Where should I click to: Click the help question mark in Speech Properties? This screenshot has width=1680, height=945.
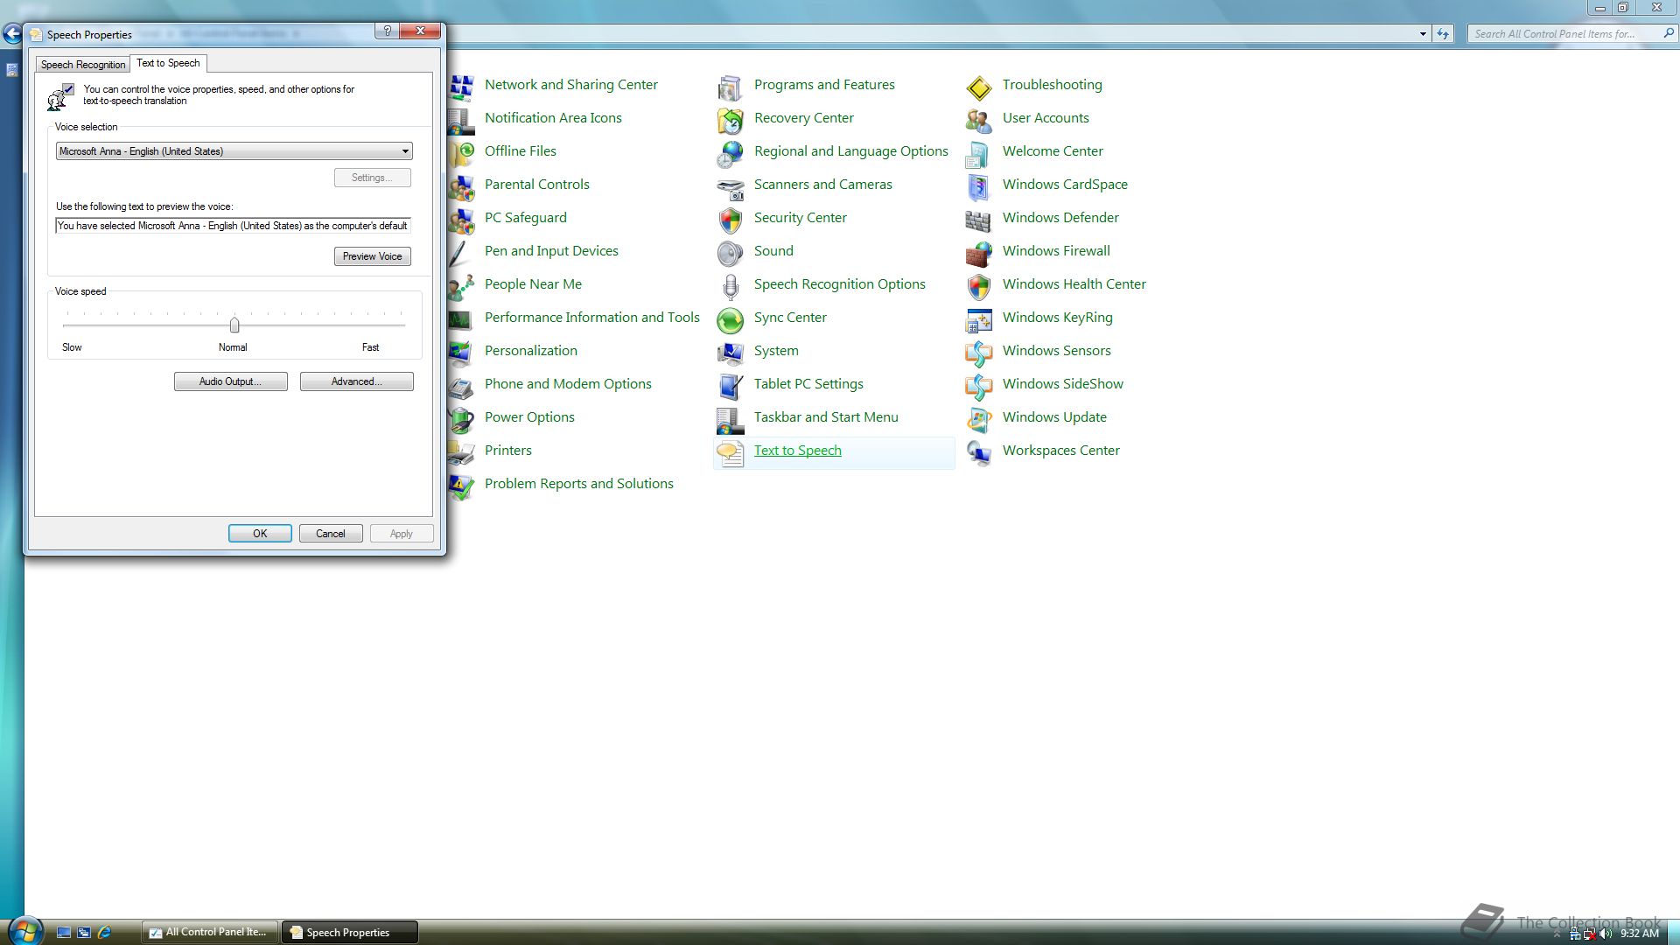[387, 31]
